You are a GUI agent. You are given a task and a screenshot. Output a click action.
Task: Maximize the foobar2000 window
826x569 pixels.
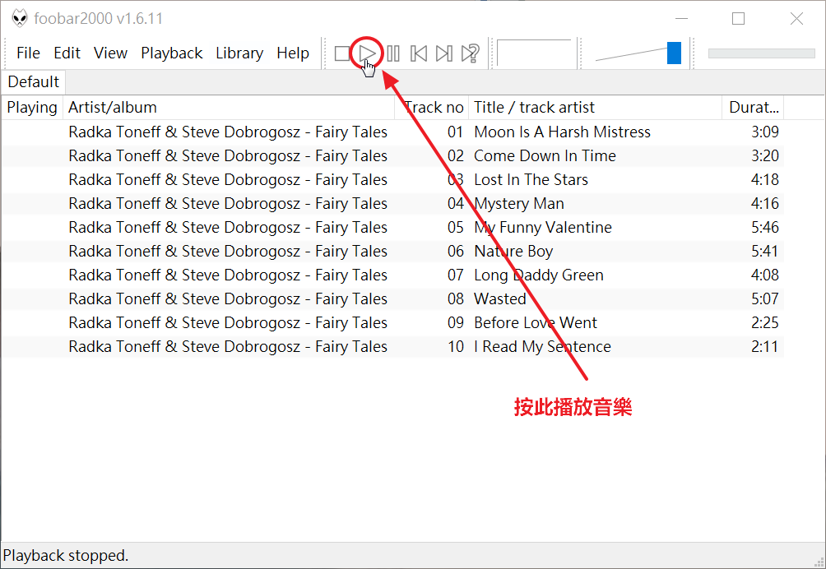(739, 18)
